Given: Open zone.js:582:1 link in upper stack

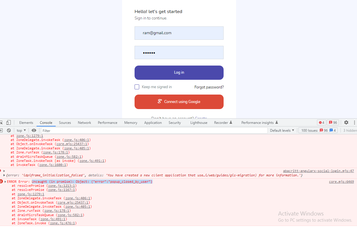Looking at the screenshot, I should click(x=69, y=157).
